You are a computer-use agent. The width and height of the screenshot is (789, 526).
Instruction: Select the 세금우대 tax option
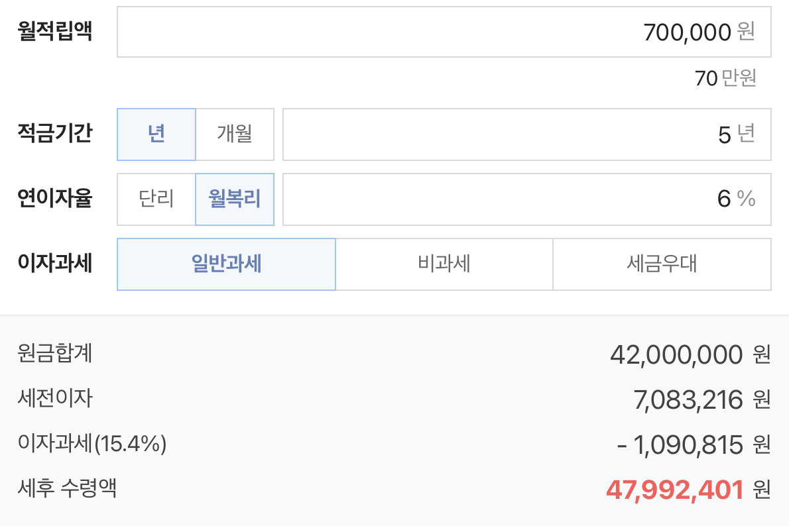click(x=661, y=264)
